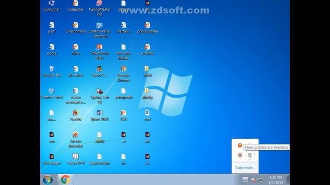
Task: Select the Video provides a... document
Action: pyautogui.click(x=76, y=91)
